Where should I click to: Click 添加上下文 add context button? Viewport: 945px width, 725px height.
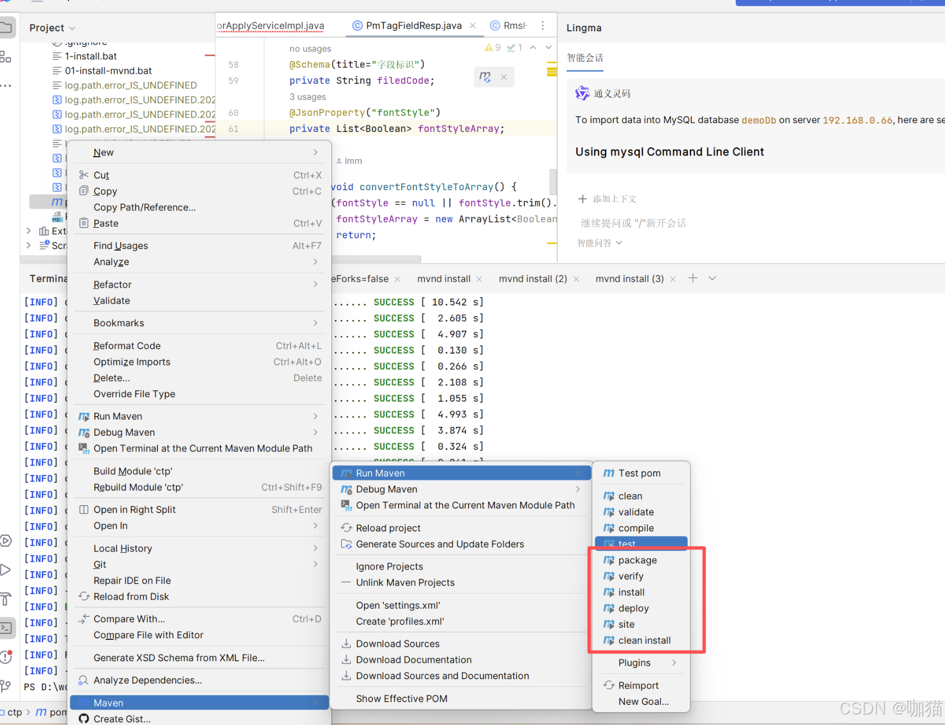click(608, 199)
